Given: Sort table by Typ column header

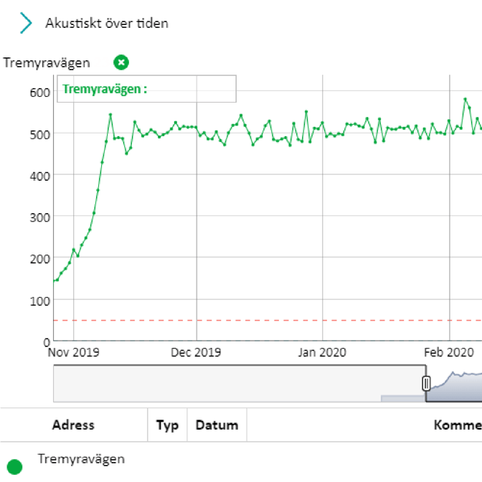Looking at the screenshot, I should coord(167,425).
